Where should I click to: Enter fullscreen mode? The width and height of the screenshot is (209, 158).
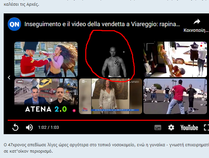tap(206, 127)
